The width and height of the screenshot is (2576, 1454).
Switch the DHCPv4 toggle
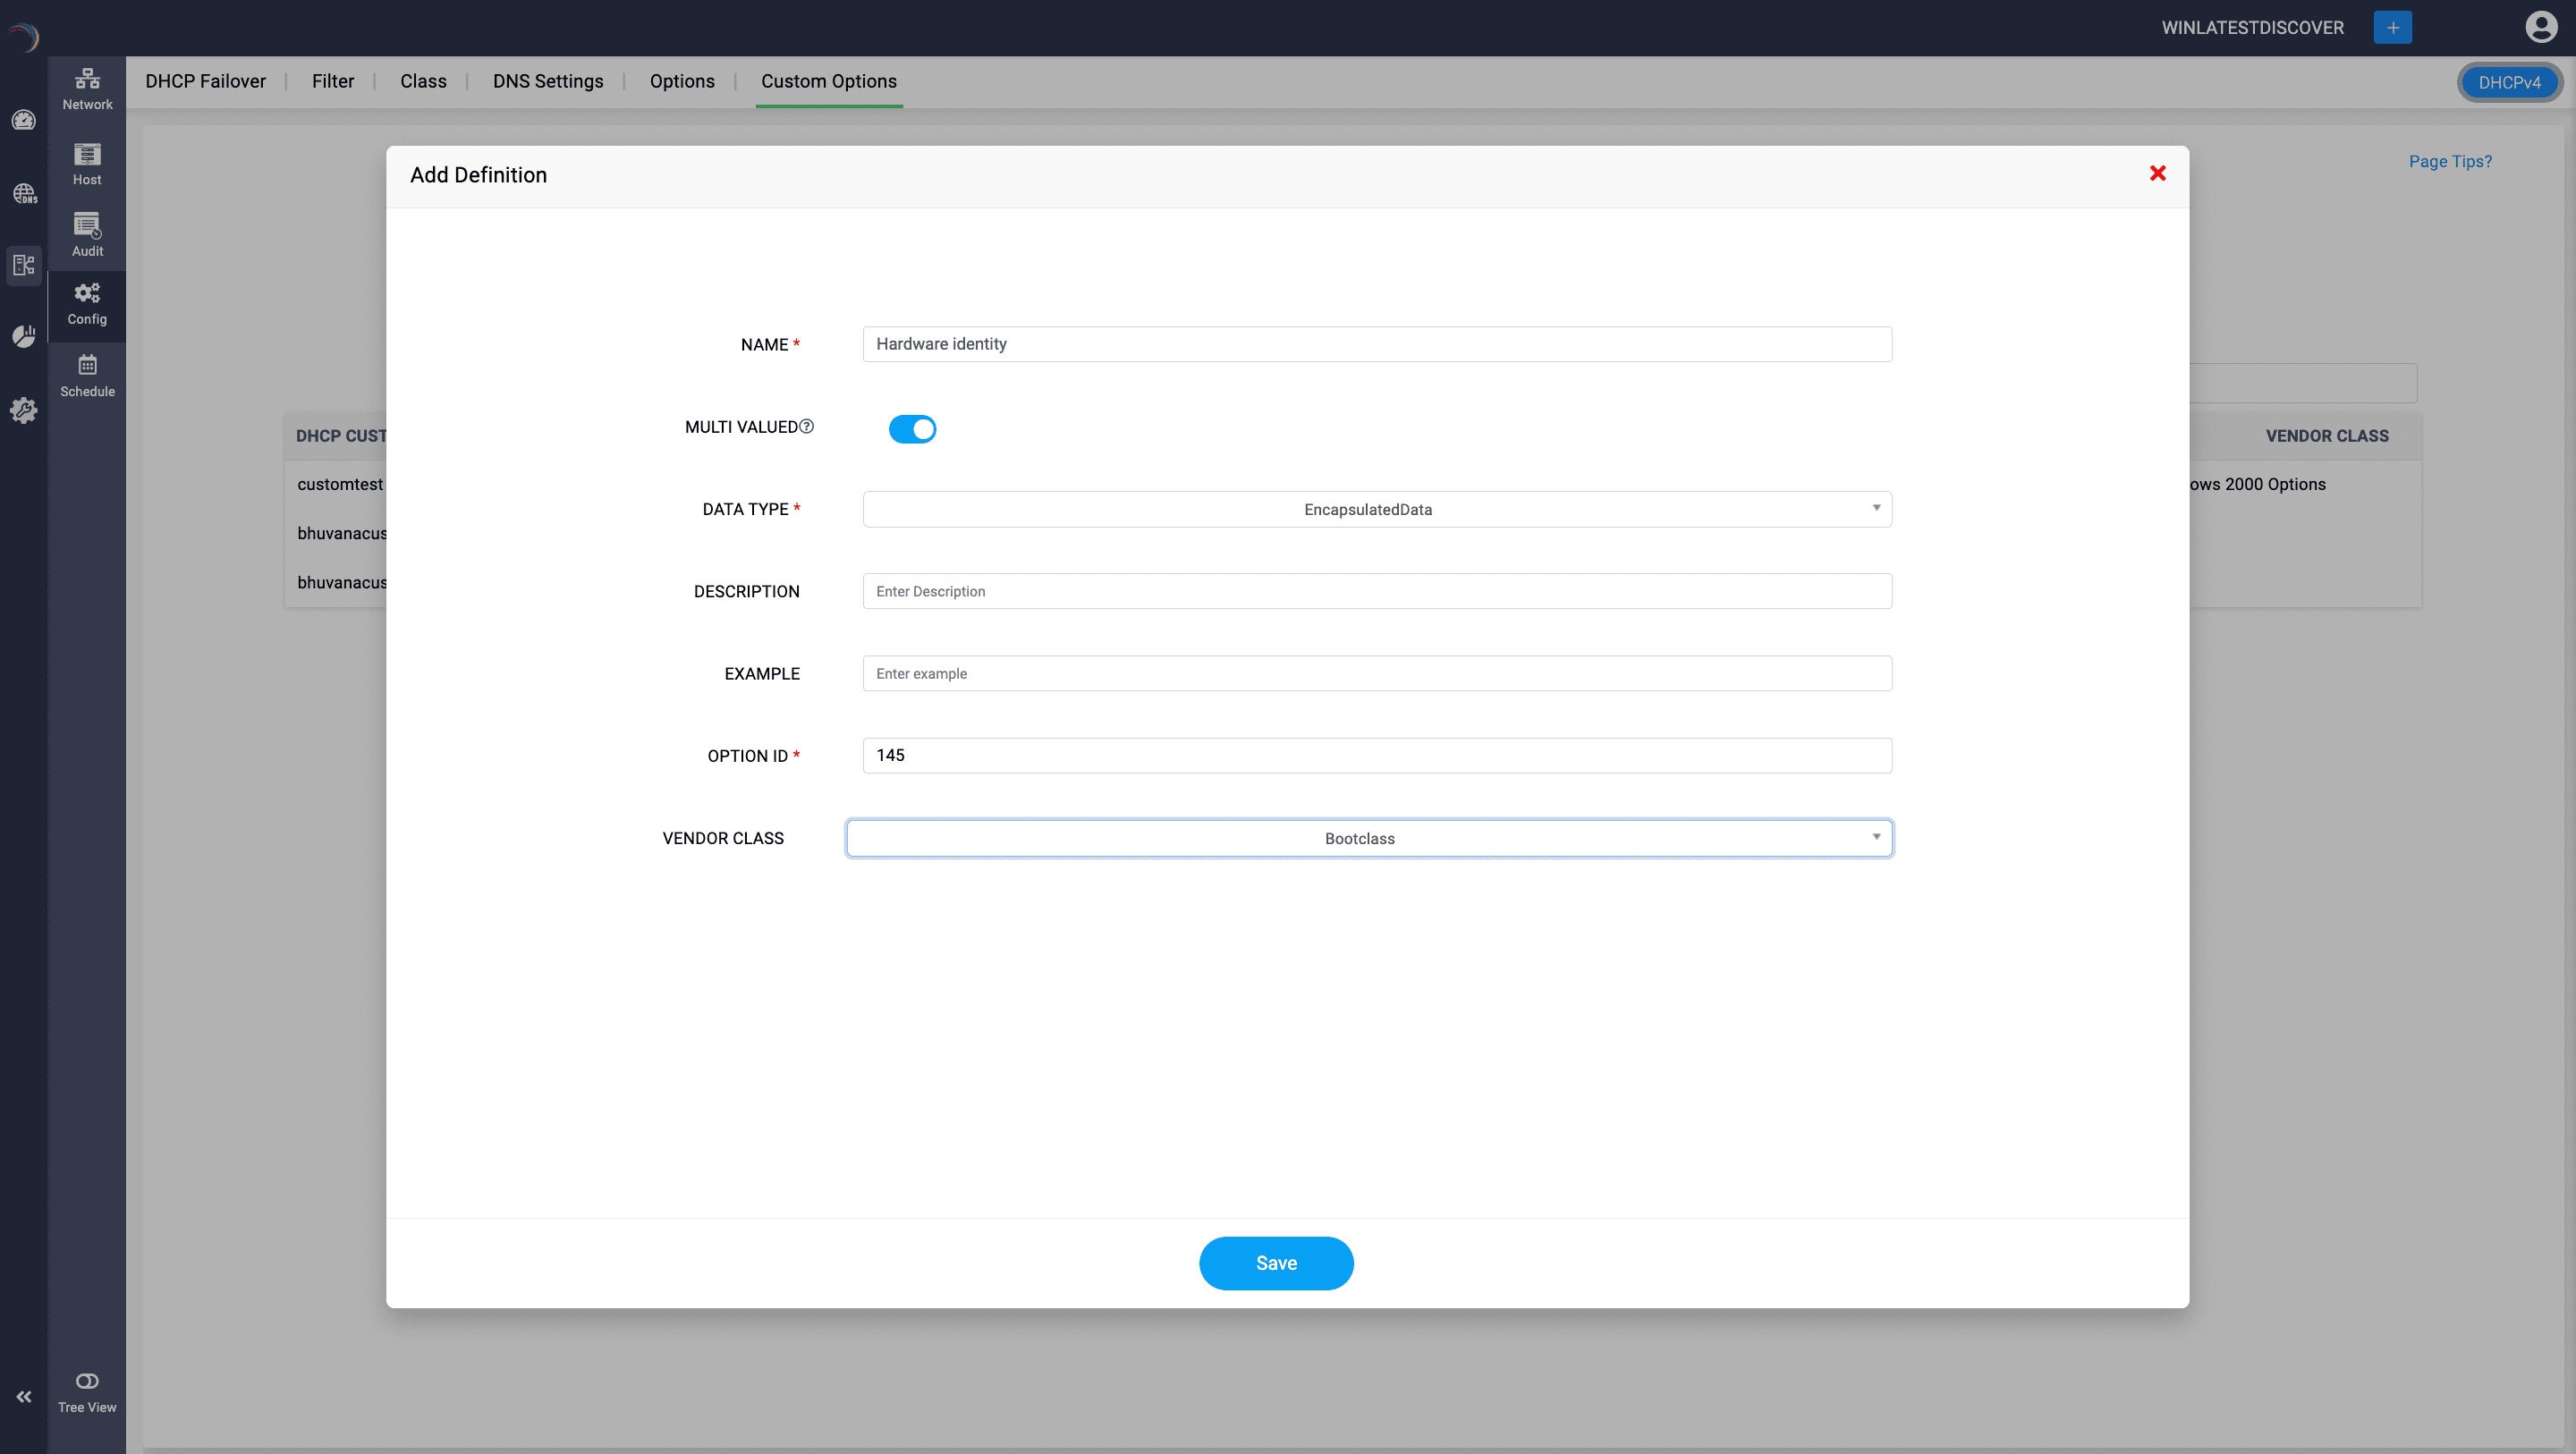pyautogui.click(x=2510, y=82)
